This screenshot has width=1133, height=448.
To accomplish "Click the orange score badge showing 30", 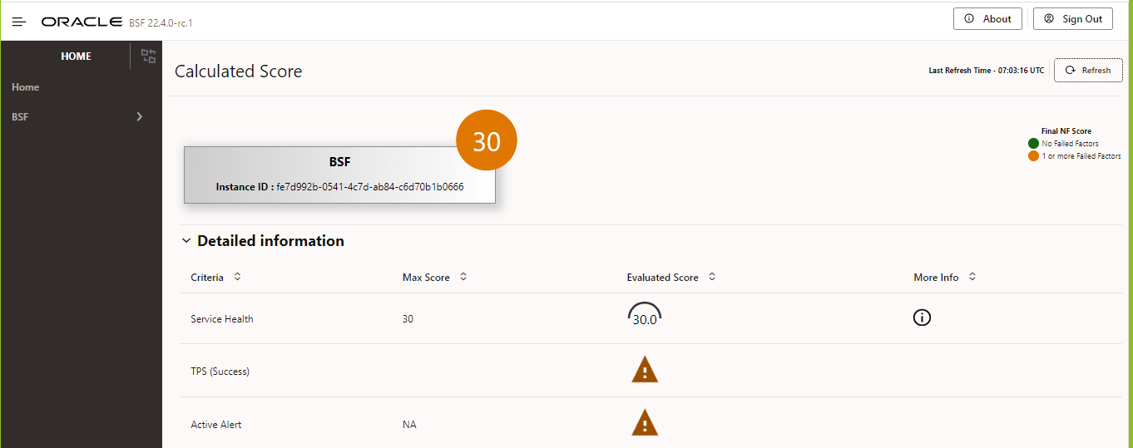I will (x=487, y=142).
